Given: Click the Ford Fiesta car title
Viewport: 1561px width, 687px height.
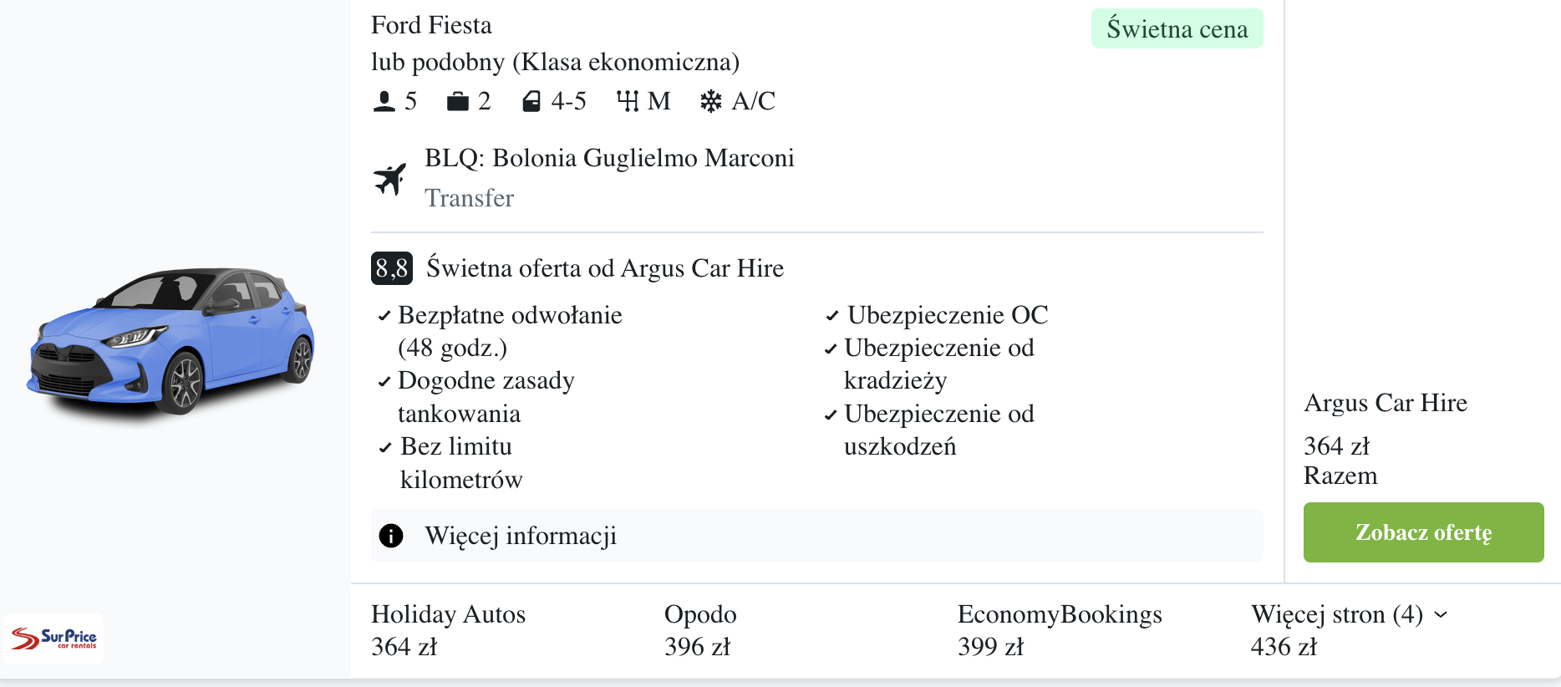Looking at the screenshot, I should pos(431,25).
